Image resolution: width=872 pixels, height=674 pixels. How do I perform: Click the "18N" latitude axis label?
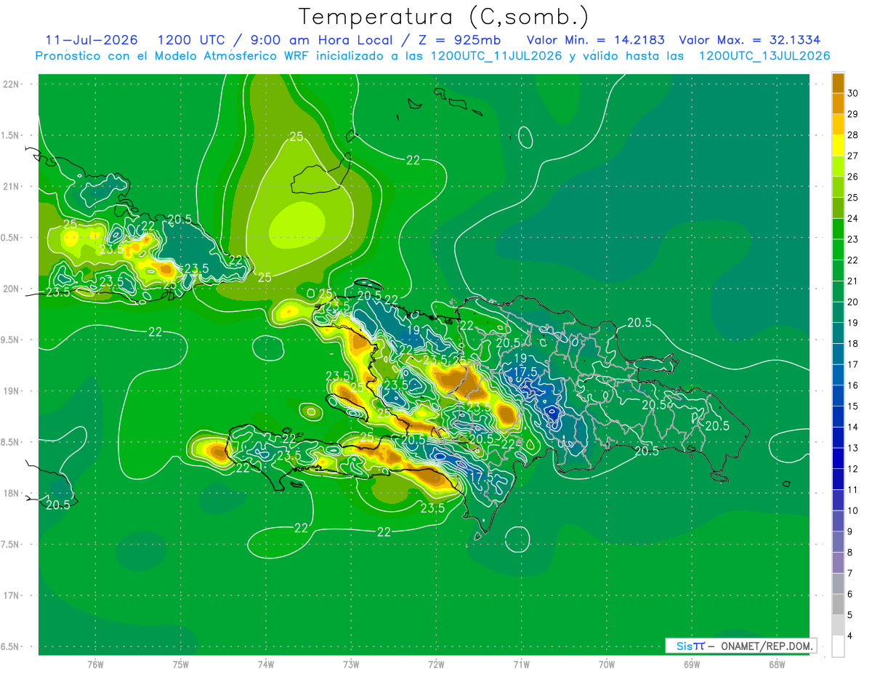12,493
